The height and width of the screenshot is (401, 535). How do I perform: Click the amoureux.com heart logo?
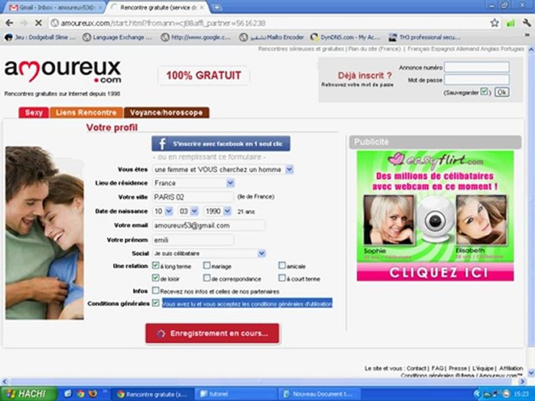tap(63, 71)
